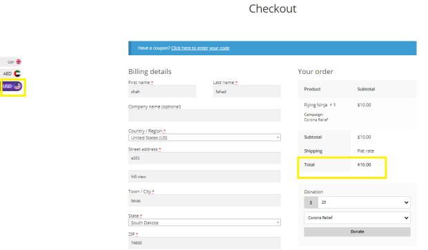Click the address line with hill view
Viewport: 428px width, 250px height.
coord(204,176)
